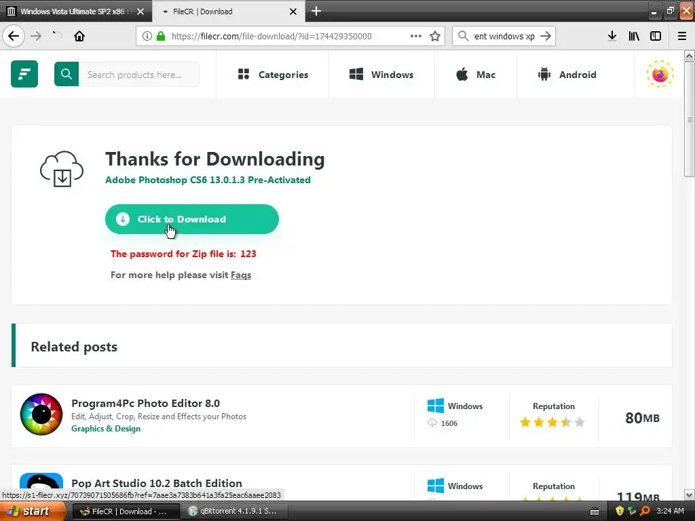Switch to FileCR Download taskbar item

pyautogui.click(x=126, y=512)
